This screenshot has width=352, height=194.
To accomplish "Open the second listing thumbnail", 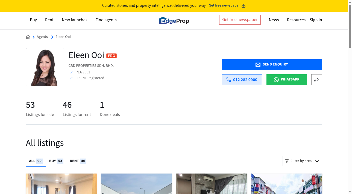I will (x=136, y=184).
